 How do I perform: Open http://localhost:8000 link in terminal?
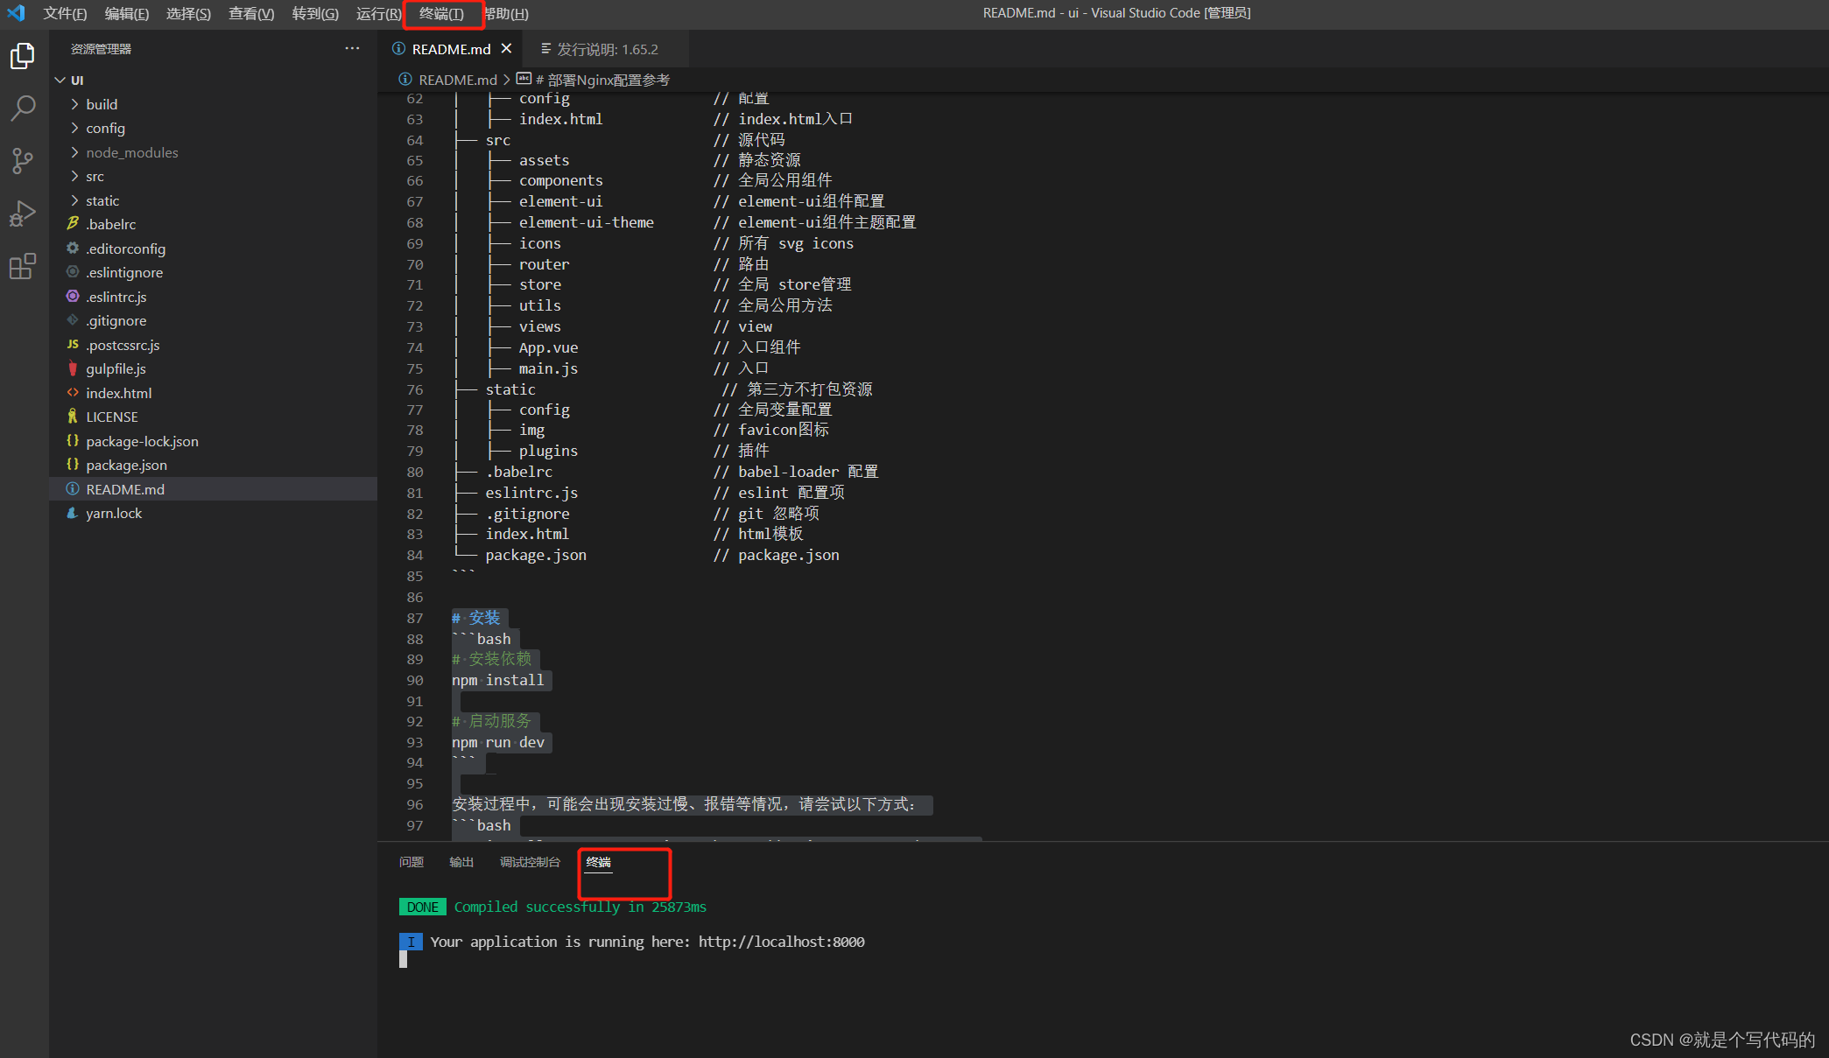coord(781,942)
